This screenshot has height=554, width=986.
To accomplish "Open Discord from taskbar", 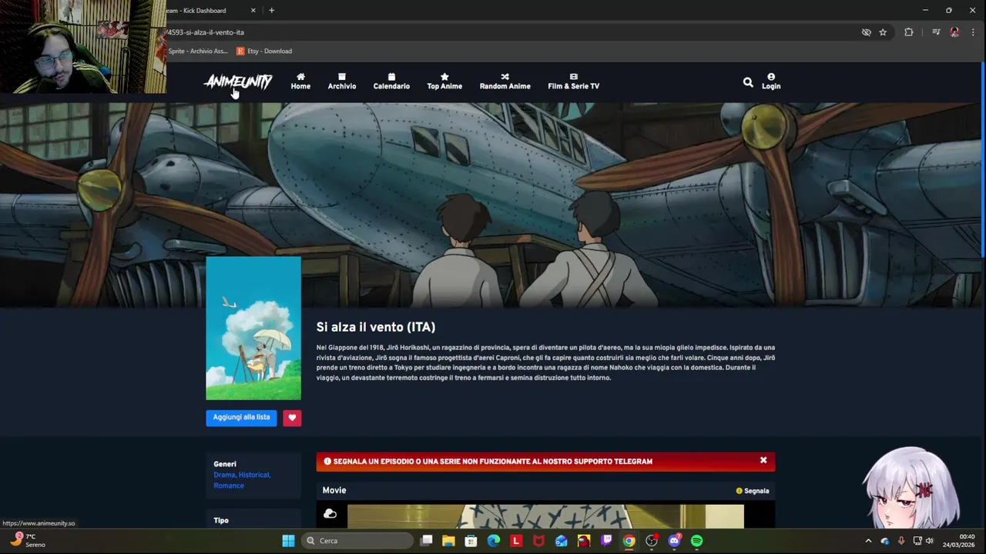I will pos(675,541).
